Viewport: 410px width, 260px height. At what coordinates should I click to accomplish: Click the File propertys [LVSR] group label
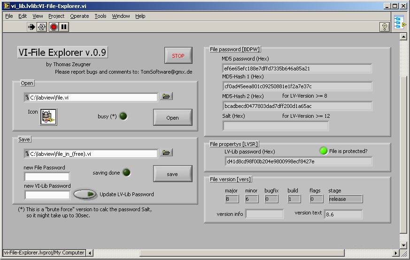234,144
